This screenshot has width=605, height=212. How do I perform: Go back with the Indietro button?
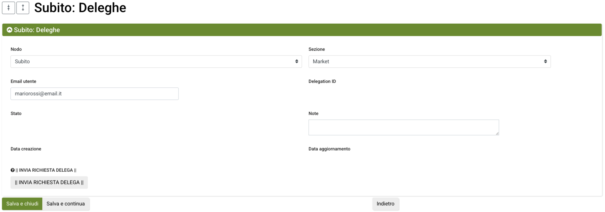coord(385,204)
